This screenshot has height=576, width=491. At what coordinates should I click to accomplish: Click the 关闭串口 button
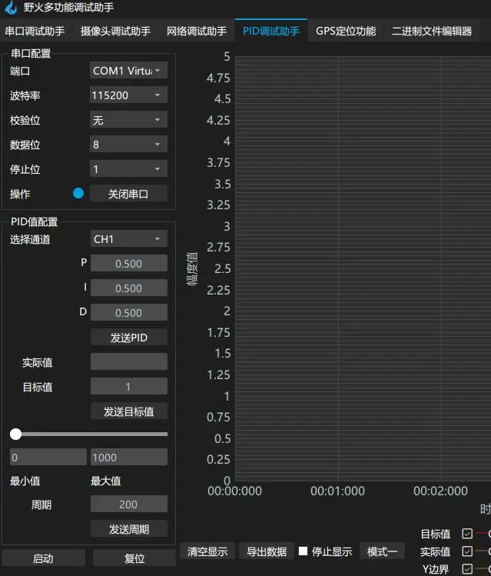pos(128,194)
